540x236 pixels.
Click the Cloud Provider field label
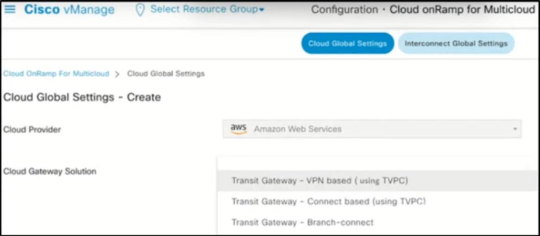pos(32,130)
